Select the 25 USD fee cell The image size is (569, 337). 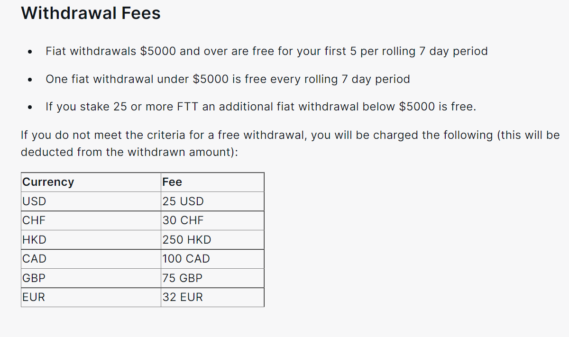tap(183, 201)
